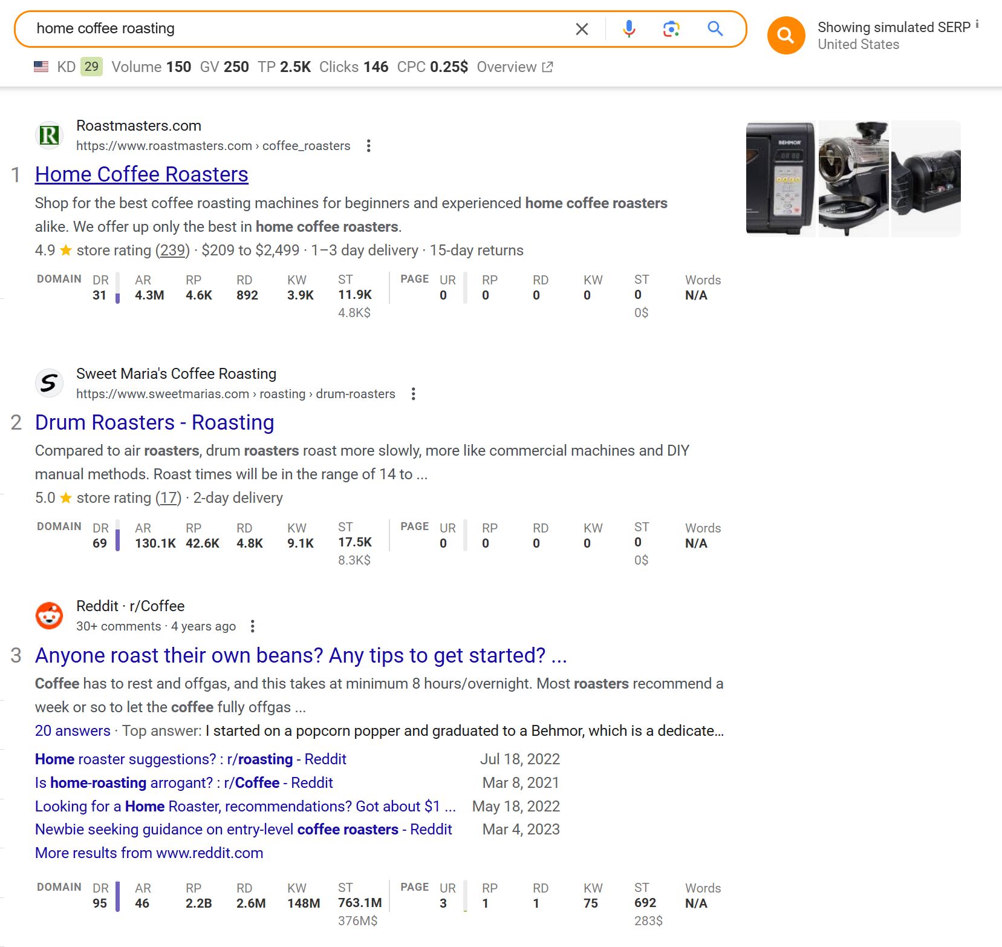Screen dimensions: 1002x947
Task: Open More results from www.reddit.com
Action: coord(149,853)
